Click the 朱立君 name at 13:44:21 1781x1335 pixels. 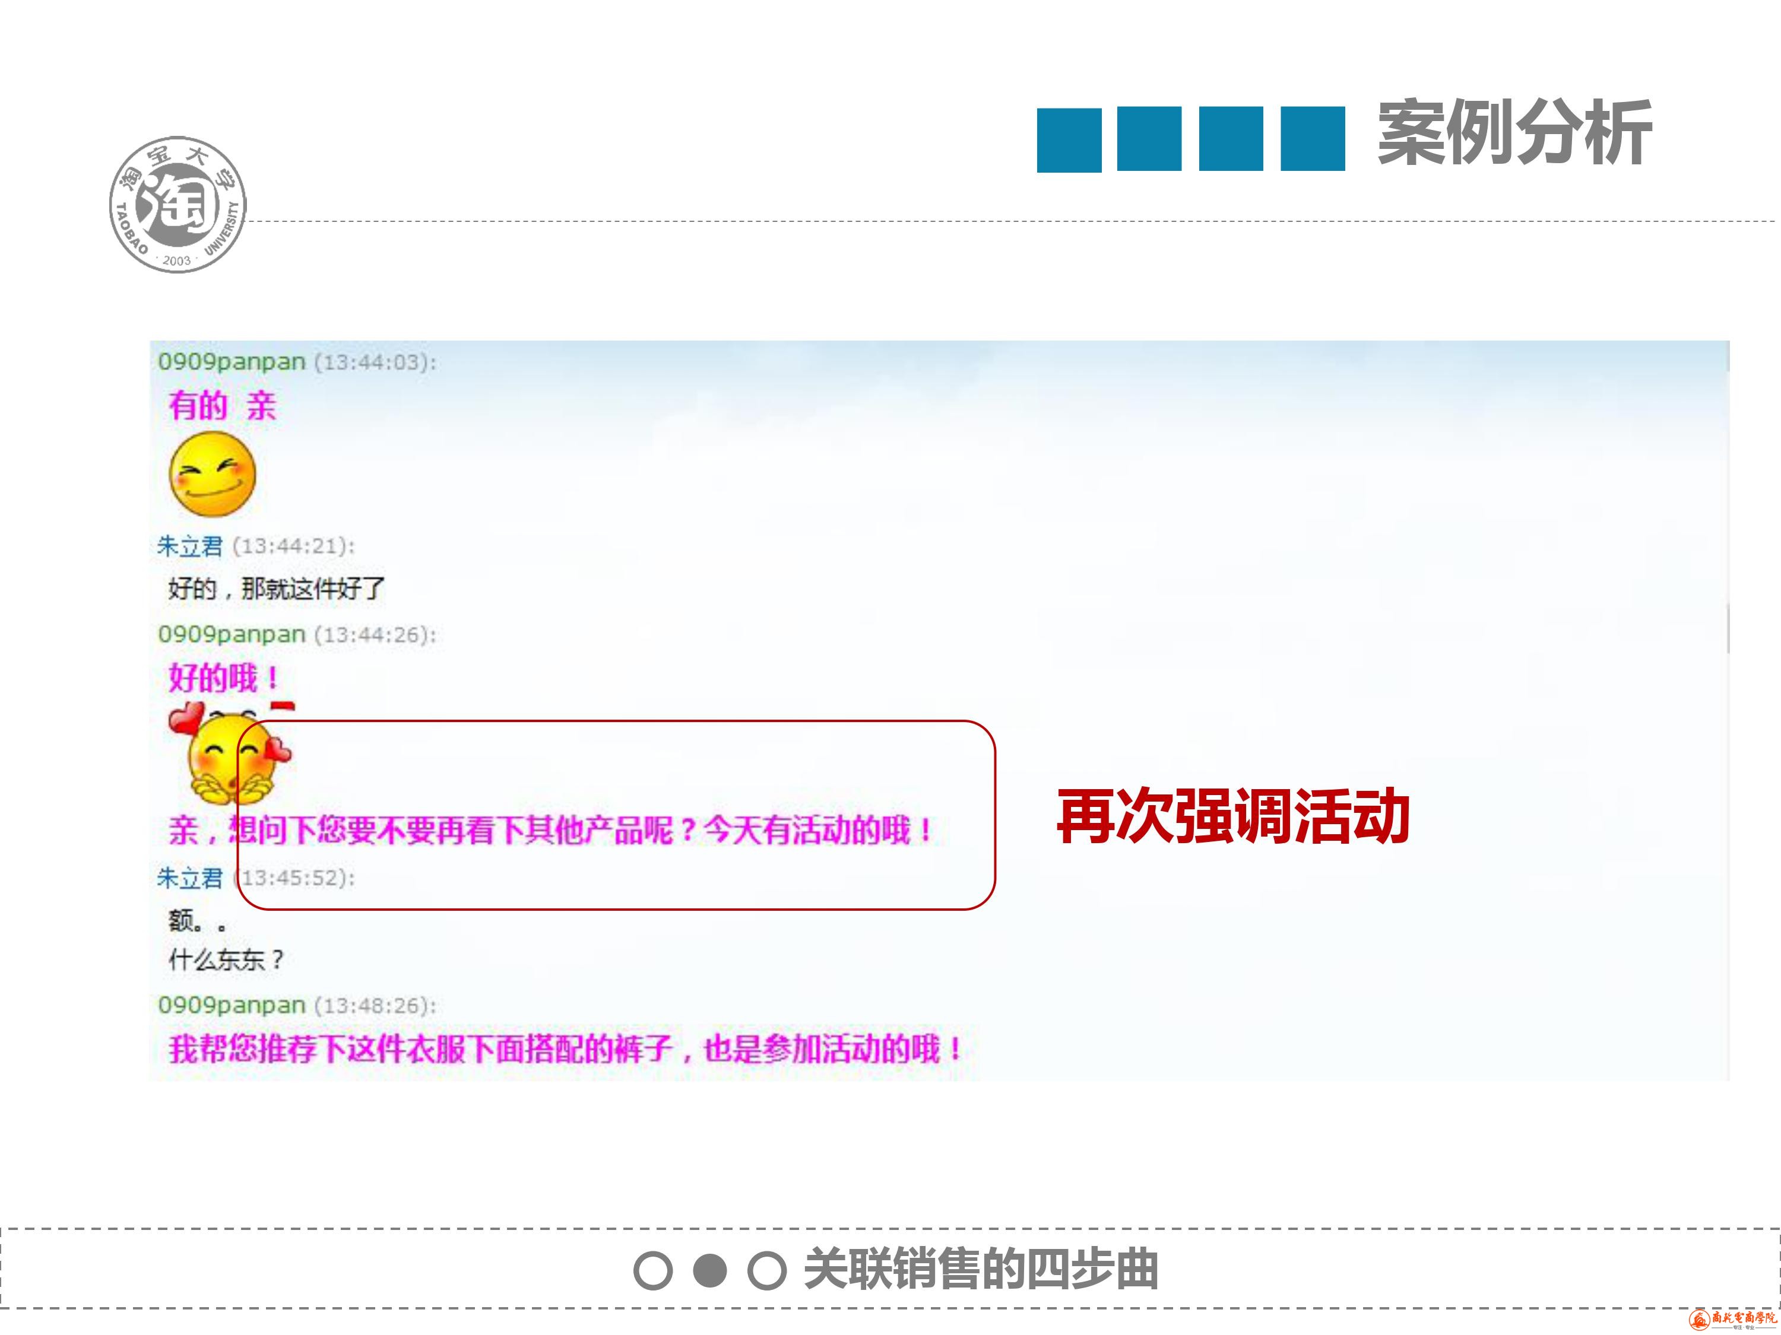190,546
